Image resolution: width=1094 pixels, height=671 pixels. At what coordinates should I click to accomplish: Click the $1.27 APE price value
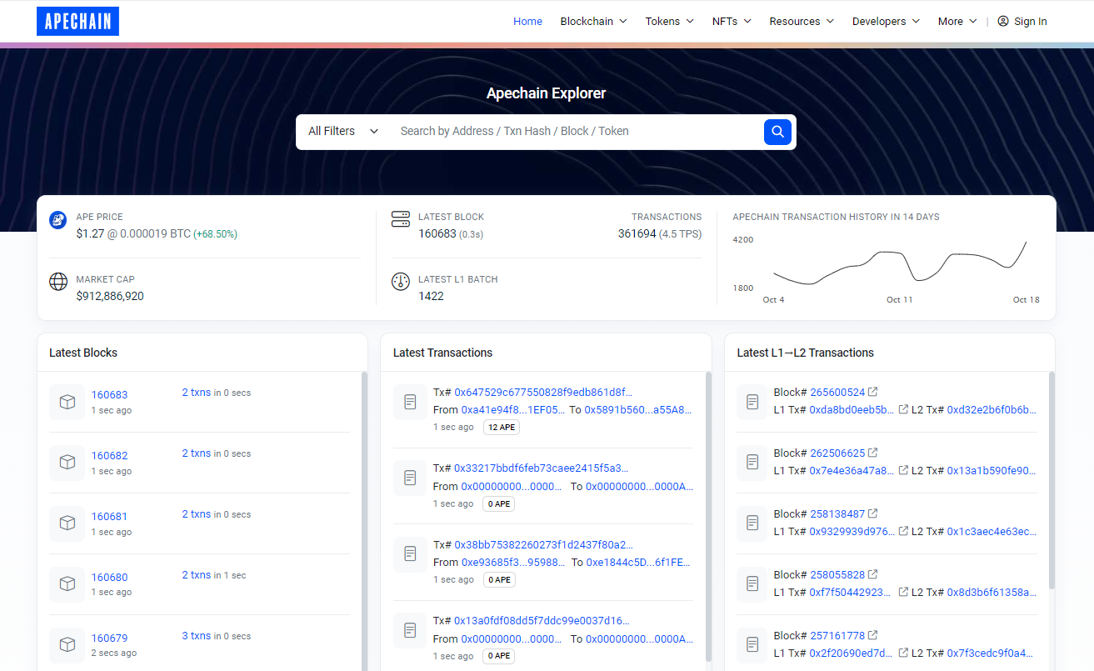tap(90, 233)
